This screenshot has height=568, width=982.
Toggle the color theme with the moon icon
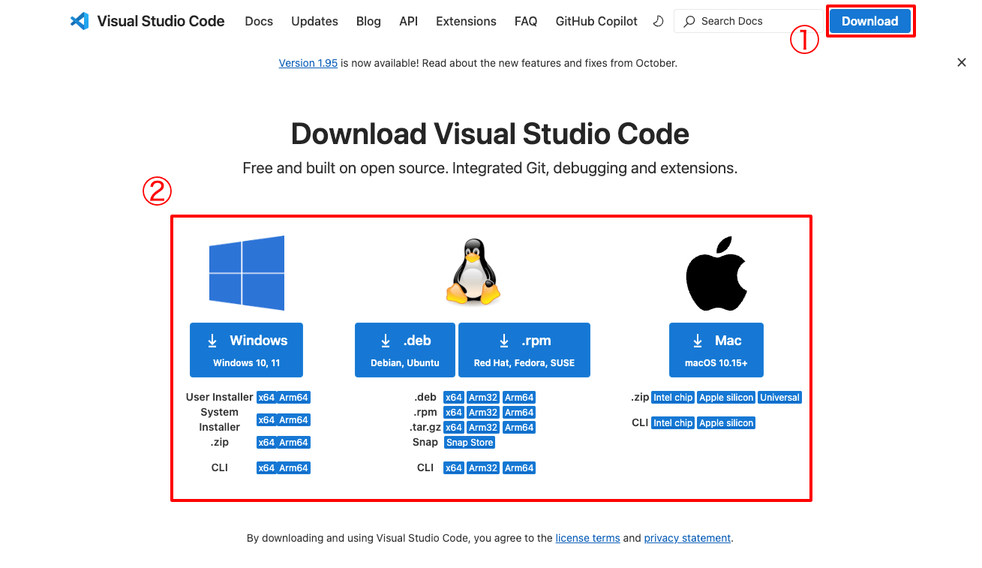658,21
